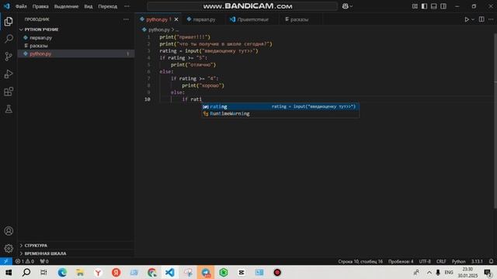Click the remote window status bar icon
Viewport: 497px width, 279px height.
[x=6, y=261]
